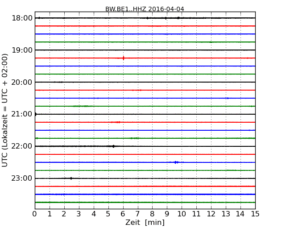Click x-axis tick label 11

click(196, 214)
